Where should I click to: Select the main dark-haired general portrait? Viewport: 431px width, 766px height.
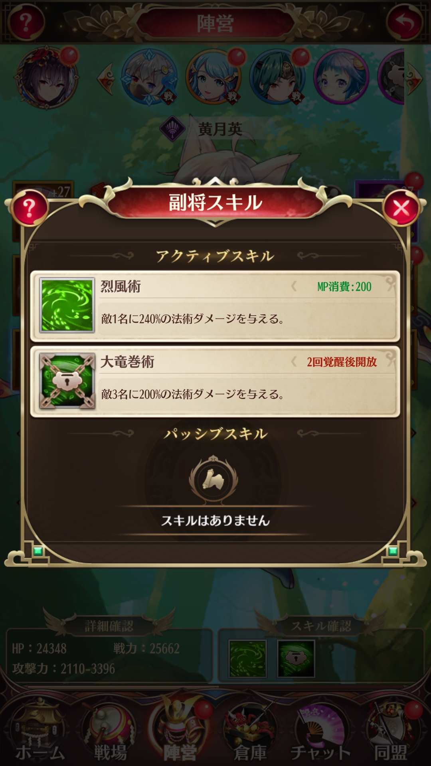click(47, 78)
